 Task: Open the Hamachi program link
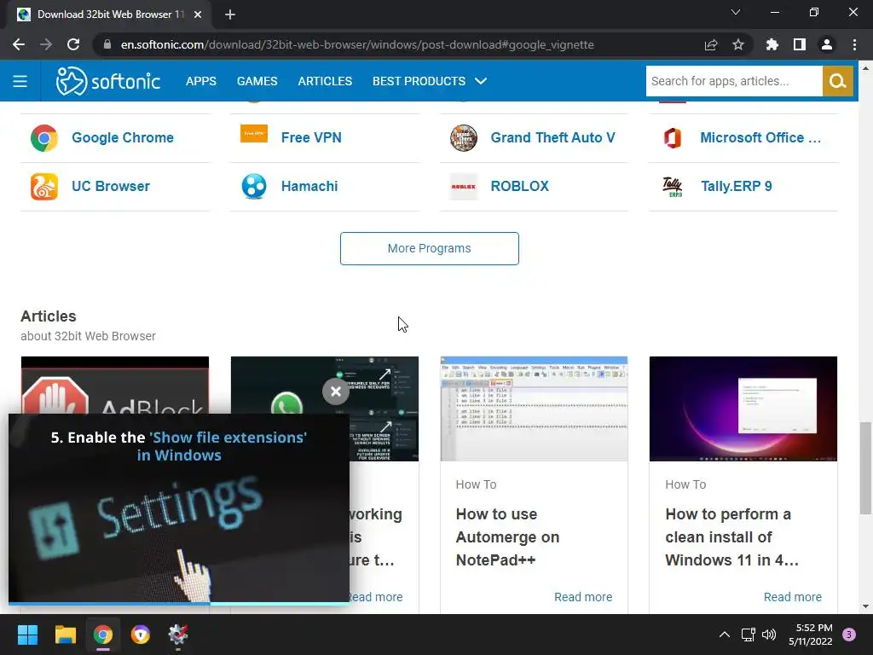(x=309, y=186)
